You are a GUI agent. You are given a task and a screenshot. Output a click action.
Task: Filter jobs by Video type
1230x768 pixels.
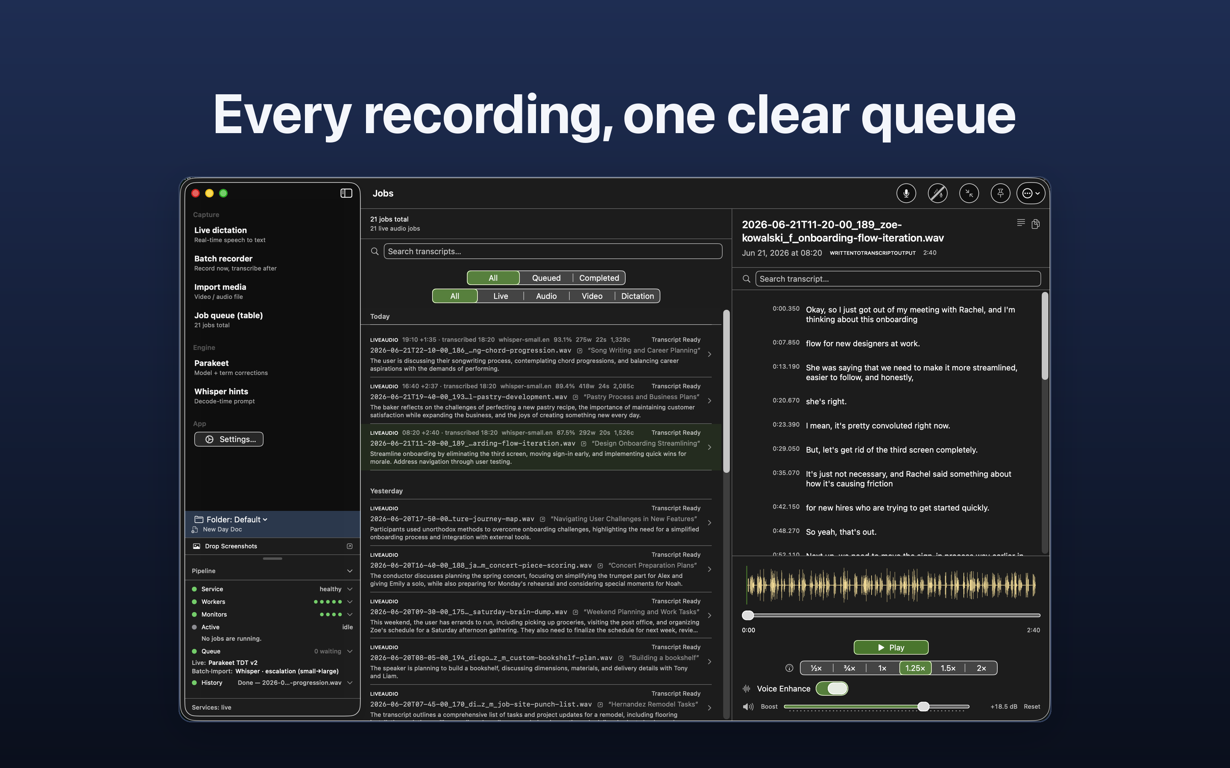click(x=592, y=296)
